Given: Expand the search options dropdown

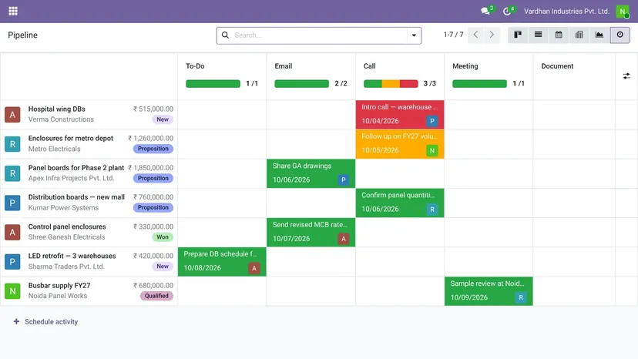Looking at the screenshot, I should (414, 35).
